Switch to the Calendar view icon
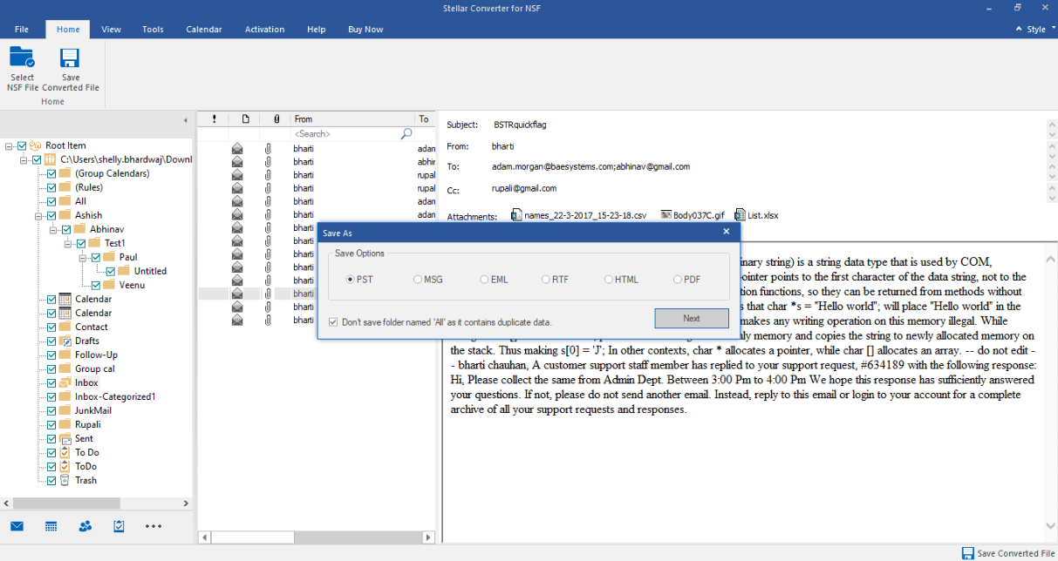The height and width of the screenshot is (561, 1058). pyautogui.click(x=51, y=526)
